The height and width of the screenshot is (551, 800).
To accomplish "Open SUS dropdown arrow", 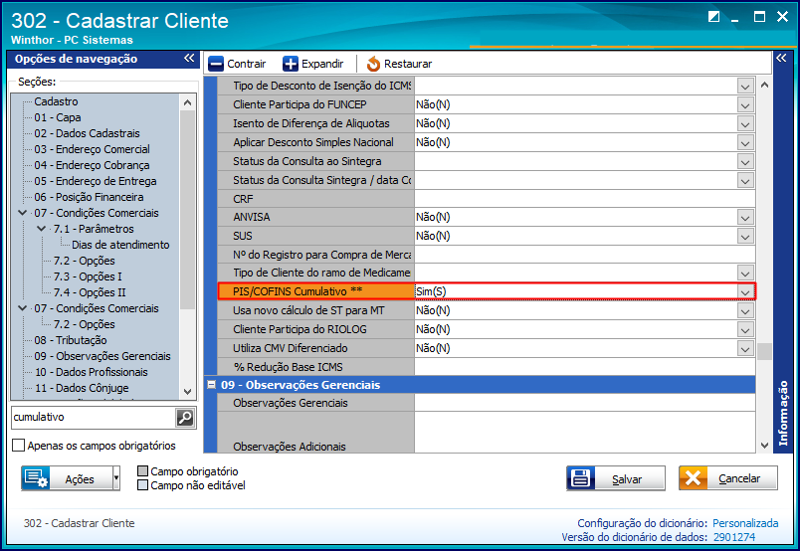I will 745,237.
